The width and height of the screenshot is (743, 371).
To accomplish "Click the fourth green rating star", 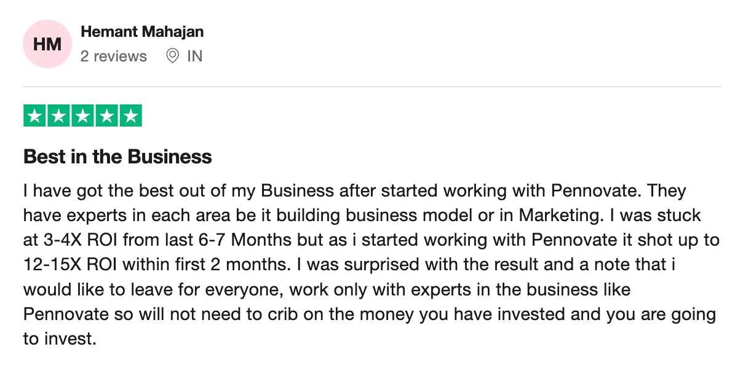I will point(106,116).
